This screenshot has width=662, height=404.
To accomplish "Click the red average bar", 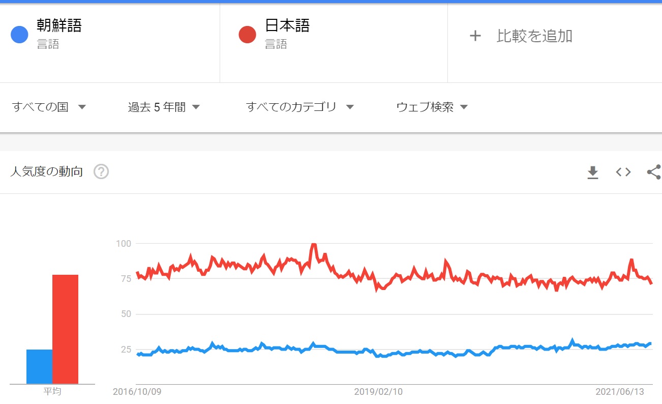I will (x=65, y=329).
